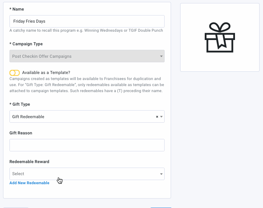Focus the Name field containing Friday Fries Days

(87, 21)
